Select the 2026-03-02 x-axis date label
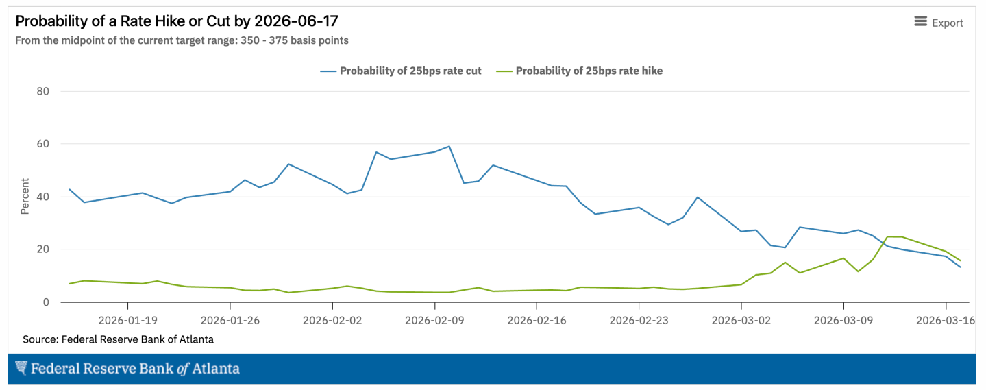This screenshot has height=390, width=986. click(x=741, y=319)
